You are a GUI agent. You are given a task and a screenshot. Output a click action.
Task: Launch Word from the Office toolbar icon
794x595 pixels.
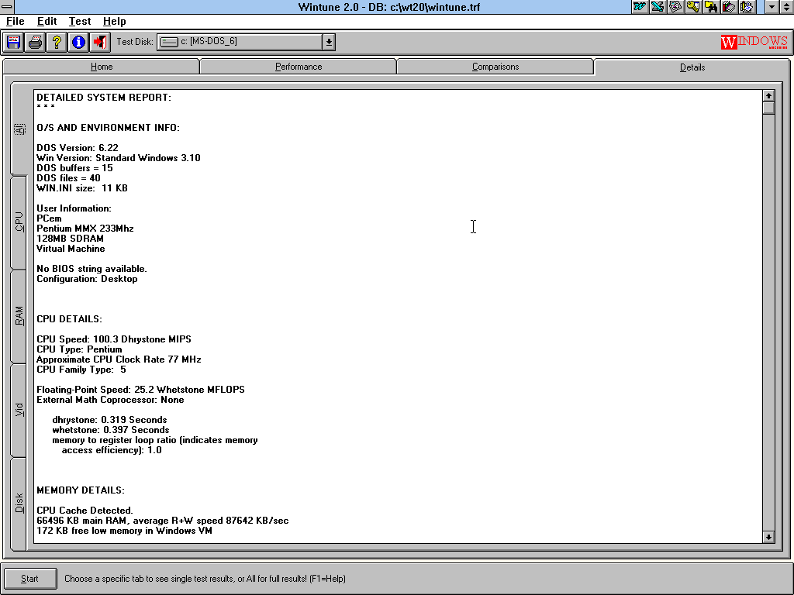tap(640, 7)
